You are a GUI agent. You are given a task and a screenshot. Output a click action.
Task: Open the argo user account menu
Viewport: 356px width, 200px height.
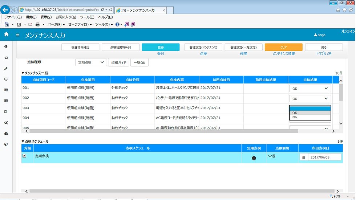point(320,35)
